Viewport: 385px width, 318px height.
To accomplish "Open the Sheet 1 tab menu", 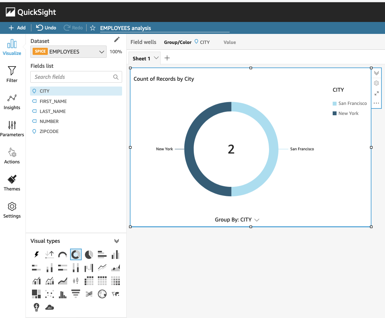I will pyautogui.click(x=156, y=58).
